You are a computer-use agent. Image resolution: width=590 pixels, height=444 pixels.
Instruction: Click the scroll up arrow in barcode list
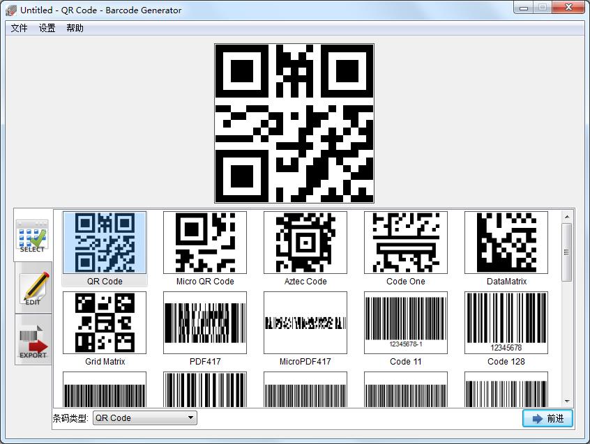click(x=567, y=217)
